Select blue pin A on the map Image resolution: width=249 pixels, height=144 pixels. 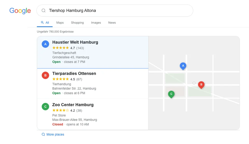pos(183,66)
